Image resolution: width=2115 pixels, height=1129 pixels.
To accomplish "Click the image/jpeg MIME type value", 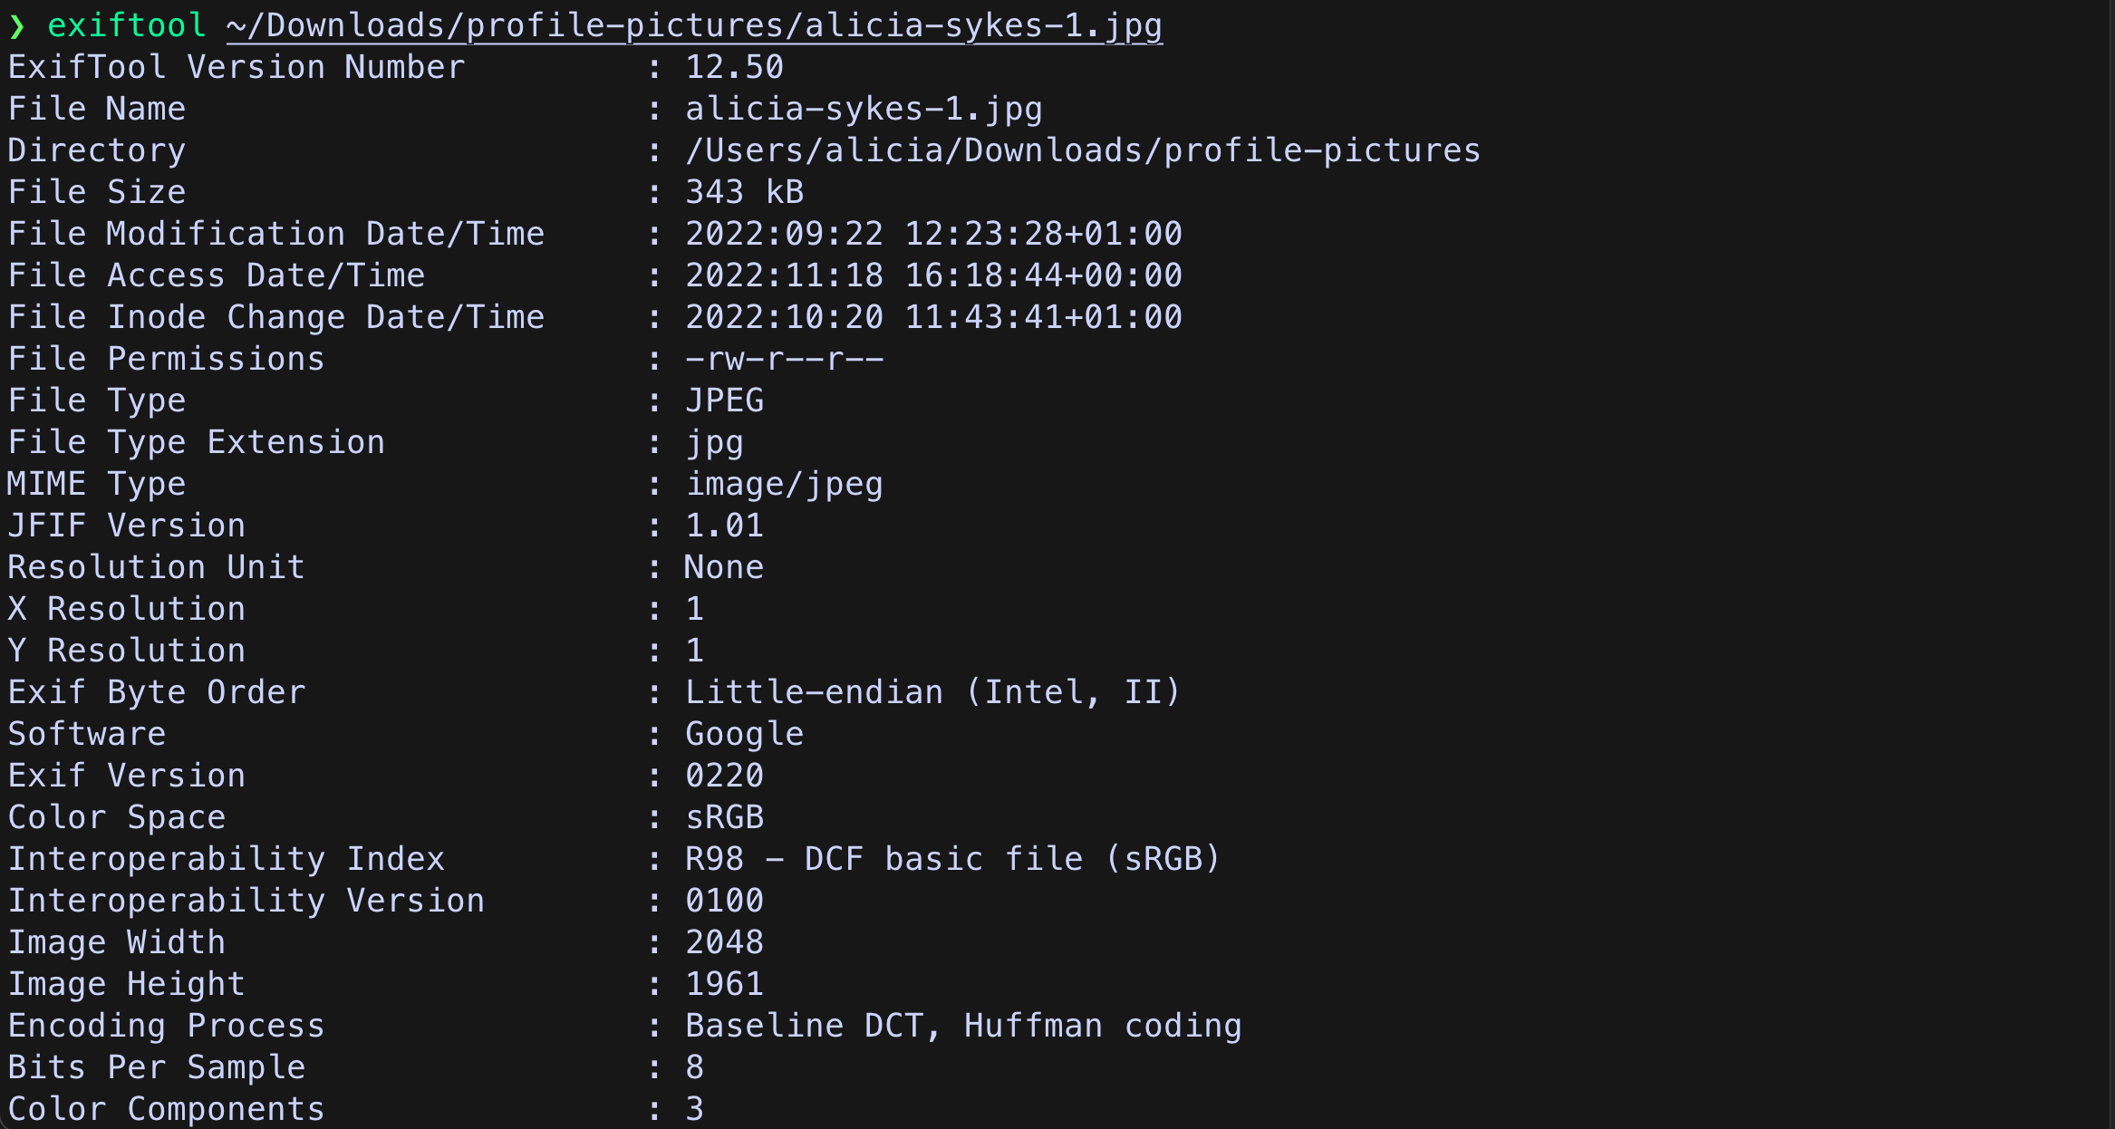I will [784, 485].
